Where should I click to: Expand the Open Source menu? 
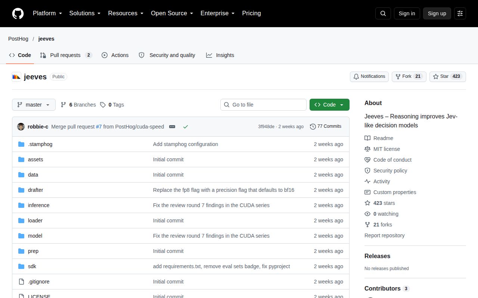pyautogui.click(x=172, y=13)
